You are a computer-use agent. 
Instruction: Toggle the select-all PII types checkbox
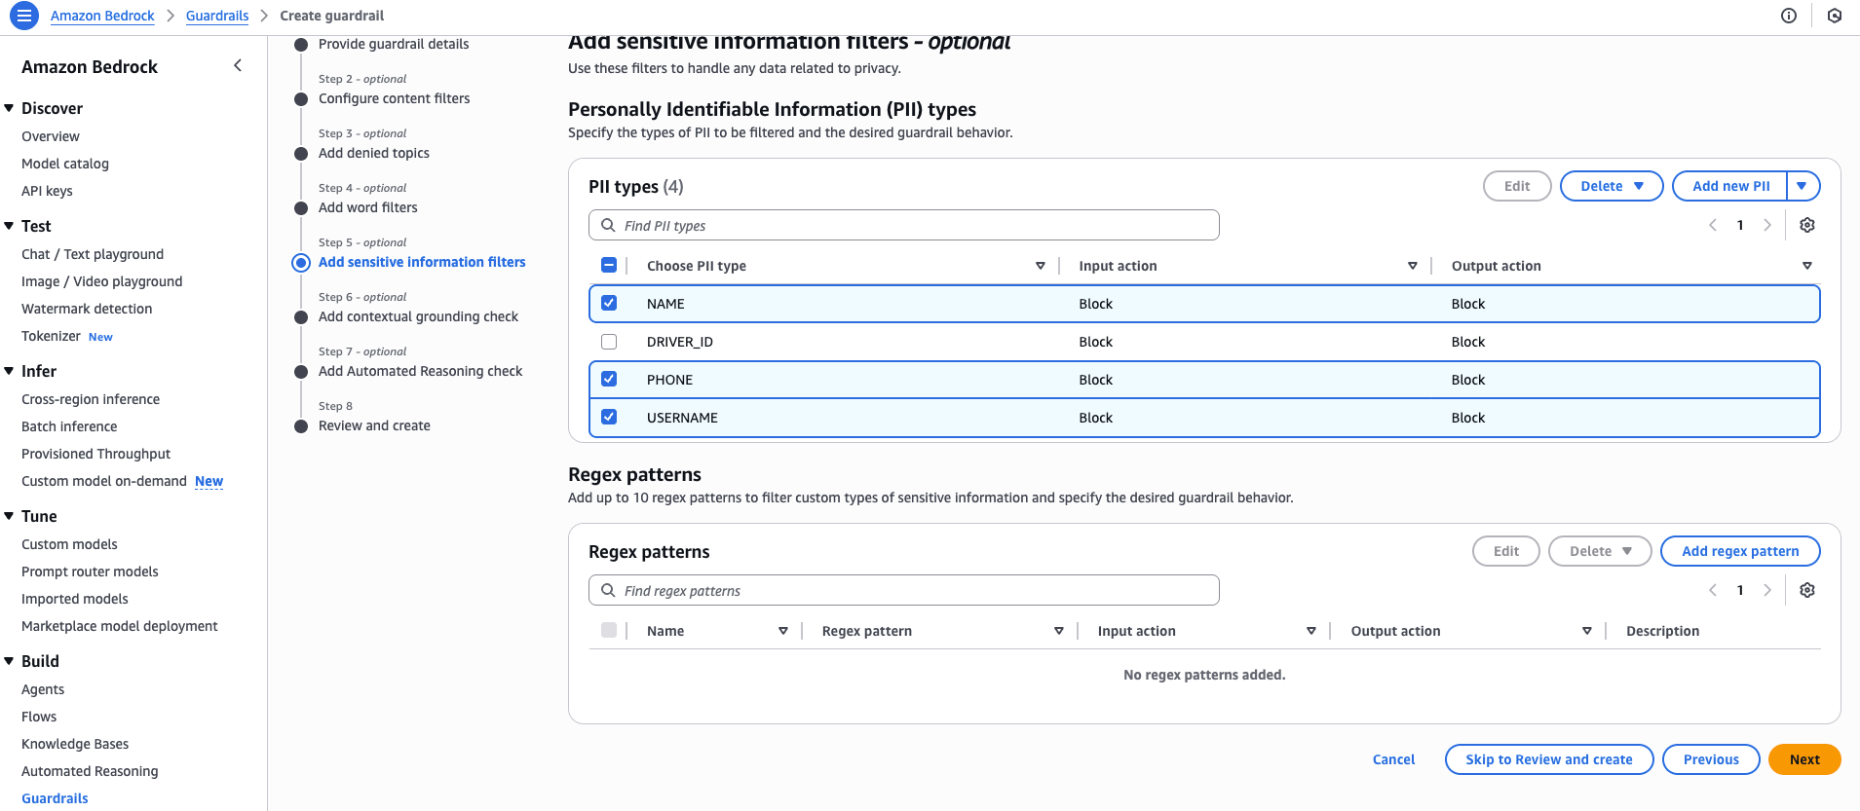point(609,266)
